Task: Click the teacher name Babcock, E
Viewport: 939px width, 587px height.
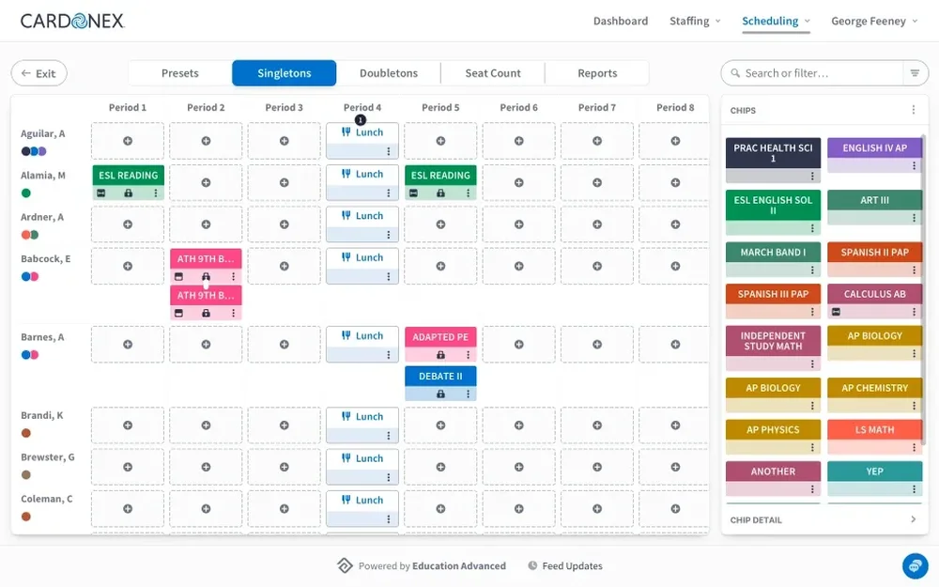Action: pos(45,259)
